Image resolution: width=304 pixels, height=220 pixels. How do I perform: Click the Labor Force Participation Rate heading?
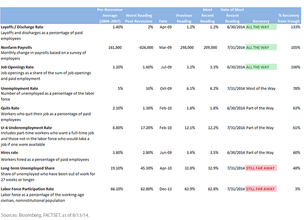point(27,188)
